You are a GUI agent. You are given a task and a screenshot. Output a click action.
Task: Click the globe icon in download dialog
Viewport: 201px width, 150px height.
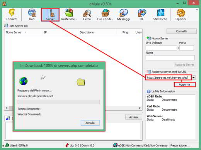point(23,81)
